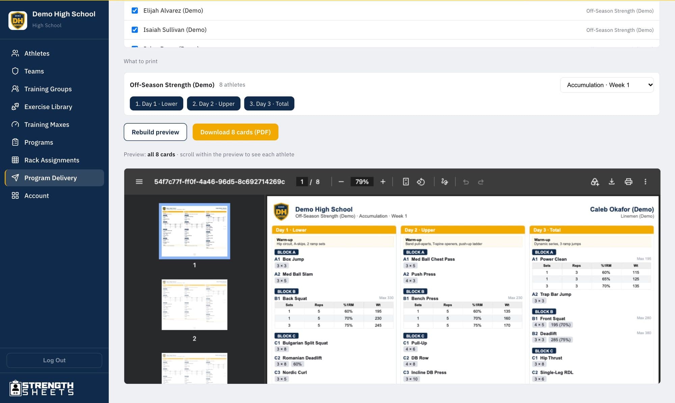Open PDF viewer more actions menu
Screen dimensions: 675x403
[645, 182]
